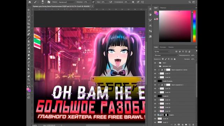
Task: Open the Edit Toolbar three-dots menu
Action: pyautogui.click(x=29, y=83)
